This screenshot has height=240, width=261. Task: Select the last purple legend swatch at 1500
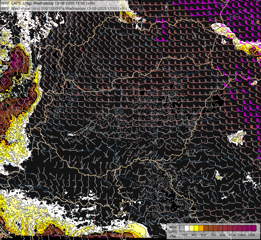254,228
